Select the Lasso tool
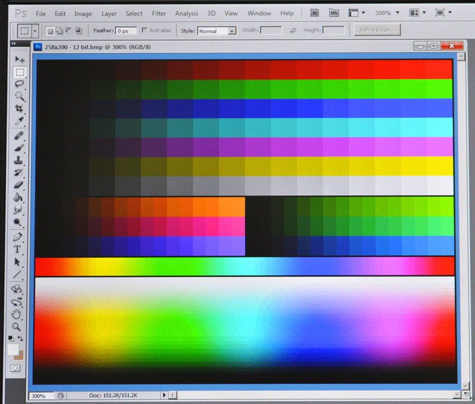 click(20, 84)
